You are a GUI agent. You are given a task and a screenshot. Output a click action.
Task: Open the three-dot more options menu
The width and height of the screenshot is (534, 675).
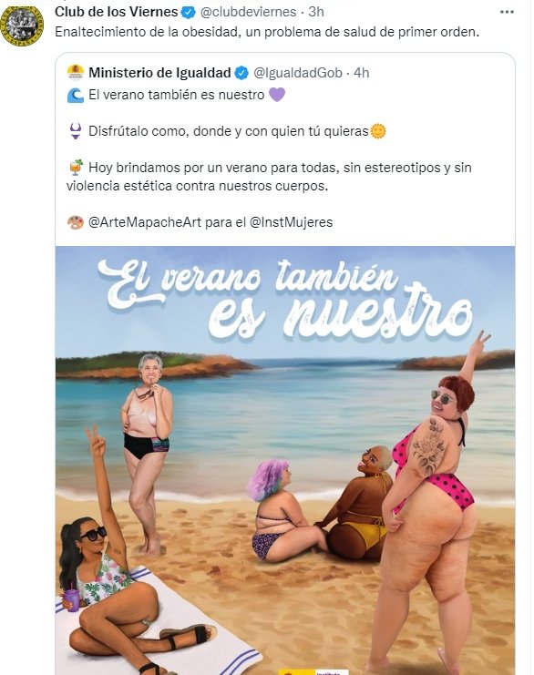(x=507, y=12)
